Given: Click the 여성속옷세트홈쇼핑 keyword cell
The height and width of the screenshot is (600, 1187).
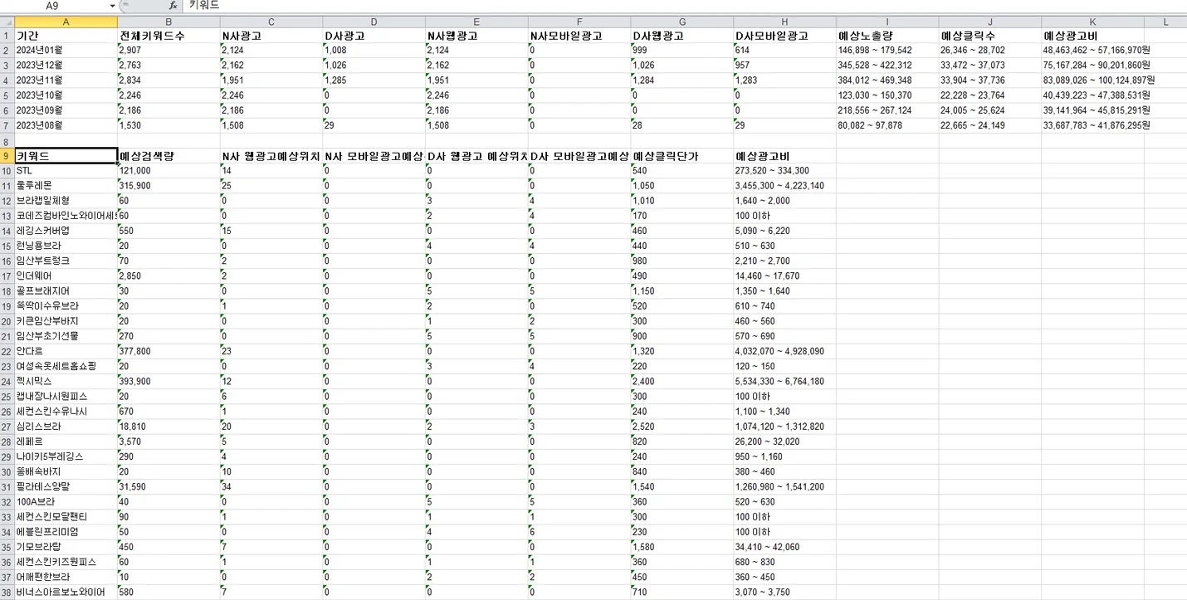Looking at the screenshot, I should click(66, 366).
